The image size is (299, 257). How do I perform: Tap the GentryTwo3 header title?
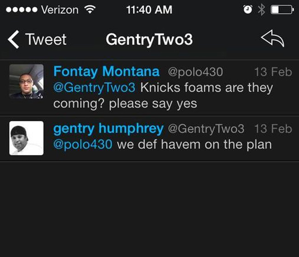[x=149, y=39]
